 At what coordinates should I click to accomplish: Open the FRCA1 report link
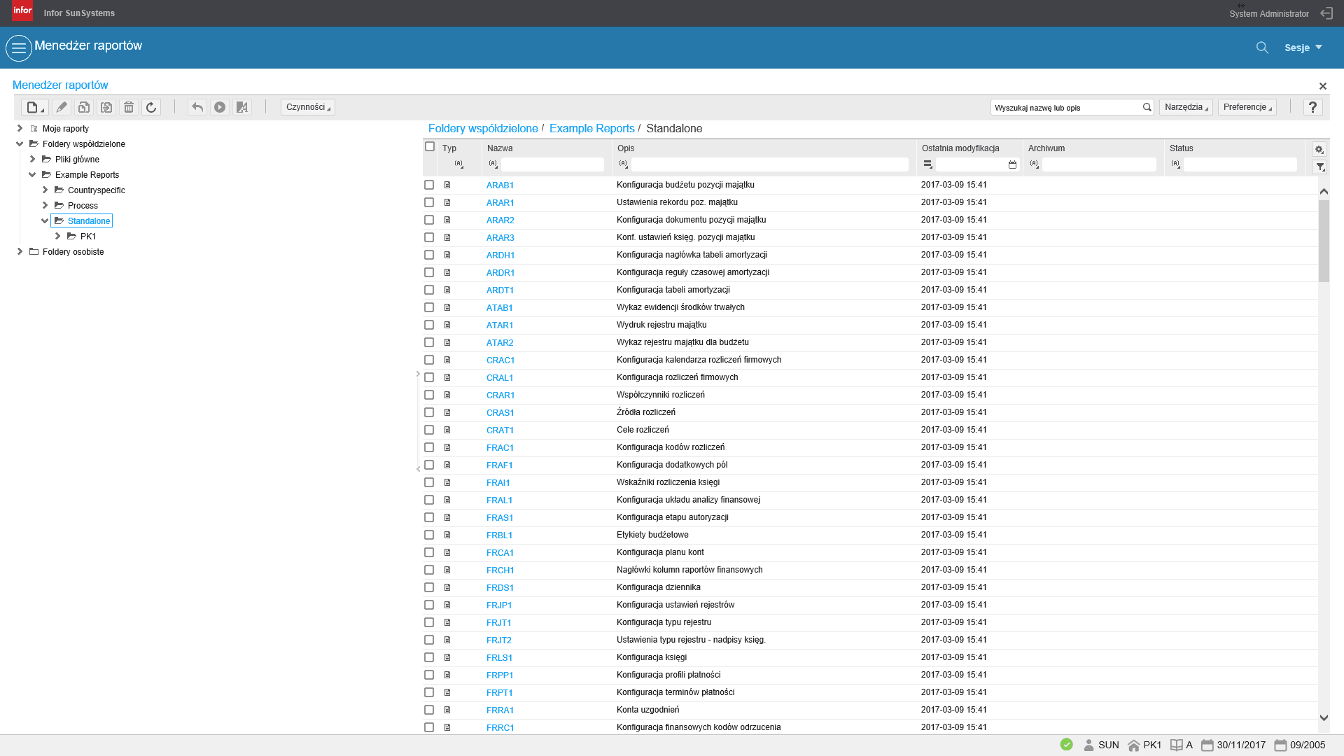[x=500, y=552]
